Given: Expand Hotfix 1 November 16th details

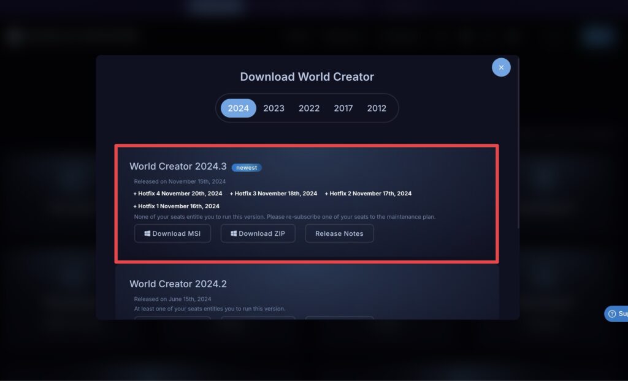Looking at the screenshot, I should [176, 206].
